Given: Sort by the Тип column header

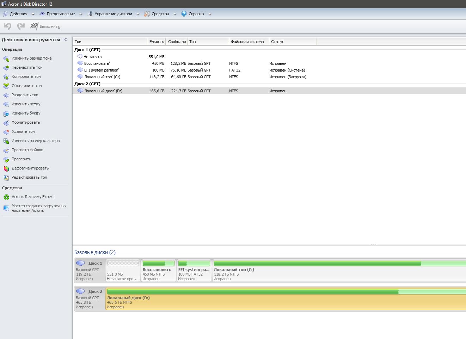Looking at the screenshot, I should [208, 42].
